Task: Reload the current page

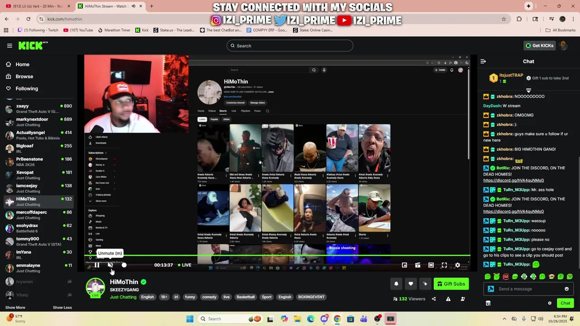Action: point(28,19)
